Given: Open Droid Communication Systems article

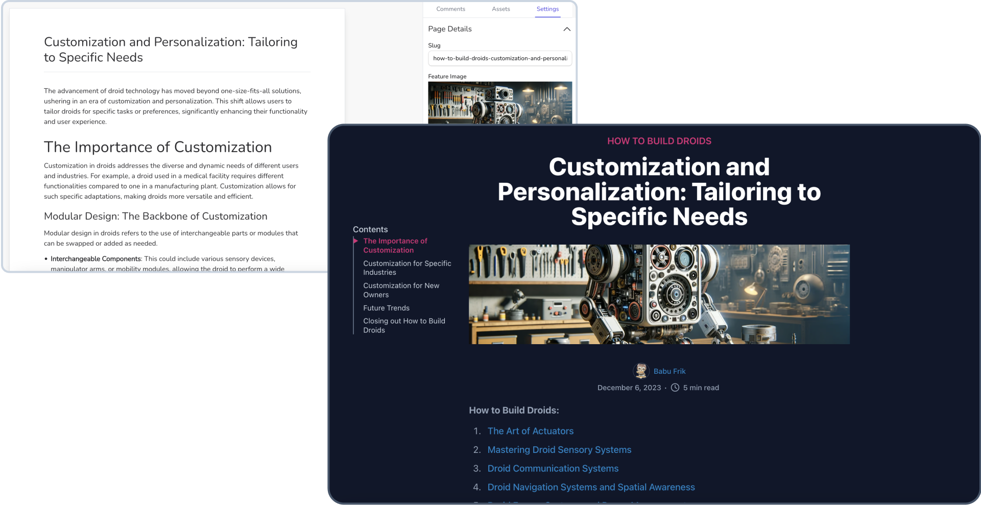Looking at the screenshot, I should click(553, 468).
